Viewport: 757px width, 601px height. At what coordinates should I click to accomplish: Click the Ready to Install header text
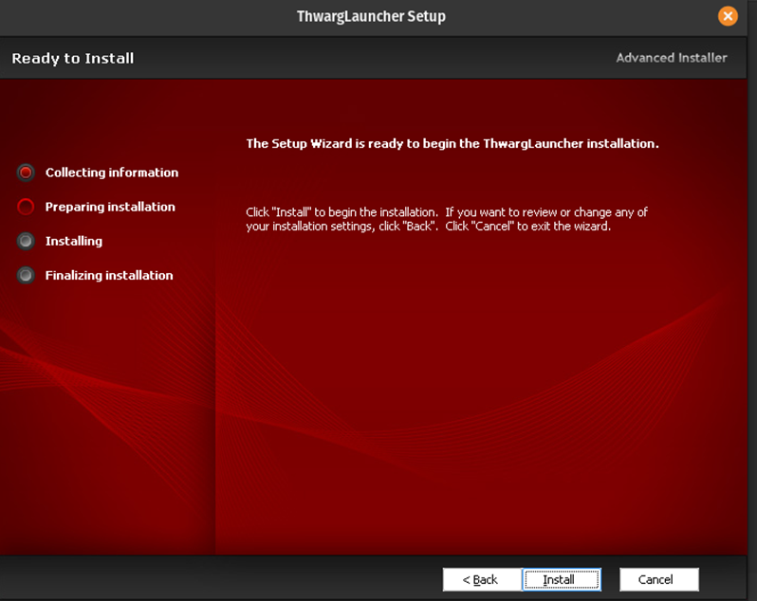point(73,58)
